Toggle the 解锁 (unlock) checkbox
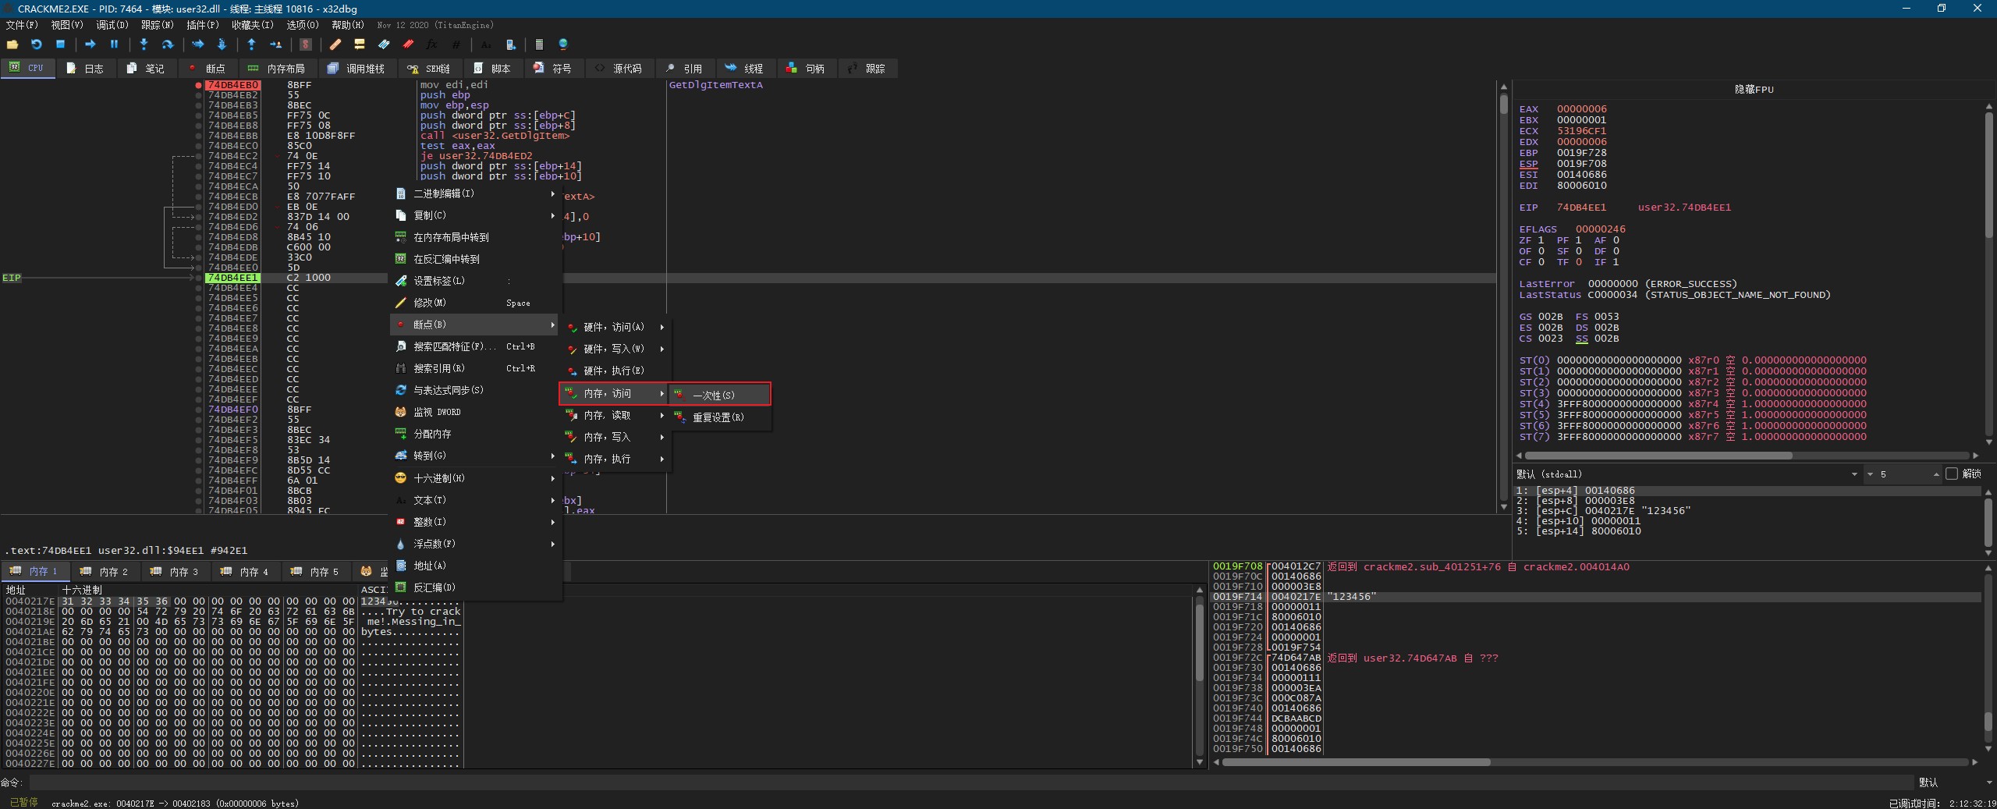The height and width of the screenshot is (809, 1997). pos(1952,474)
